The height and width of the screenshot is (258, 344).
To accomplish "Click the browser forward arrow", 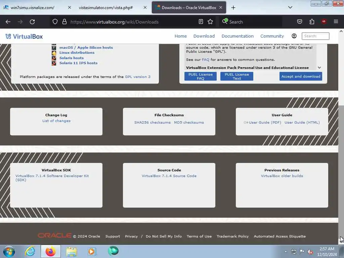I will coord(20,22).
